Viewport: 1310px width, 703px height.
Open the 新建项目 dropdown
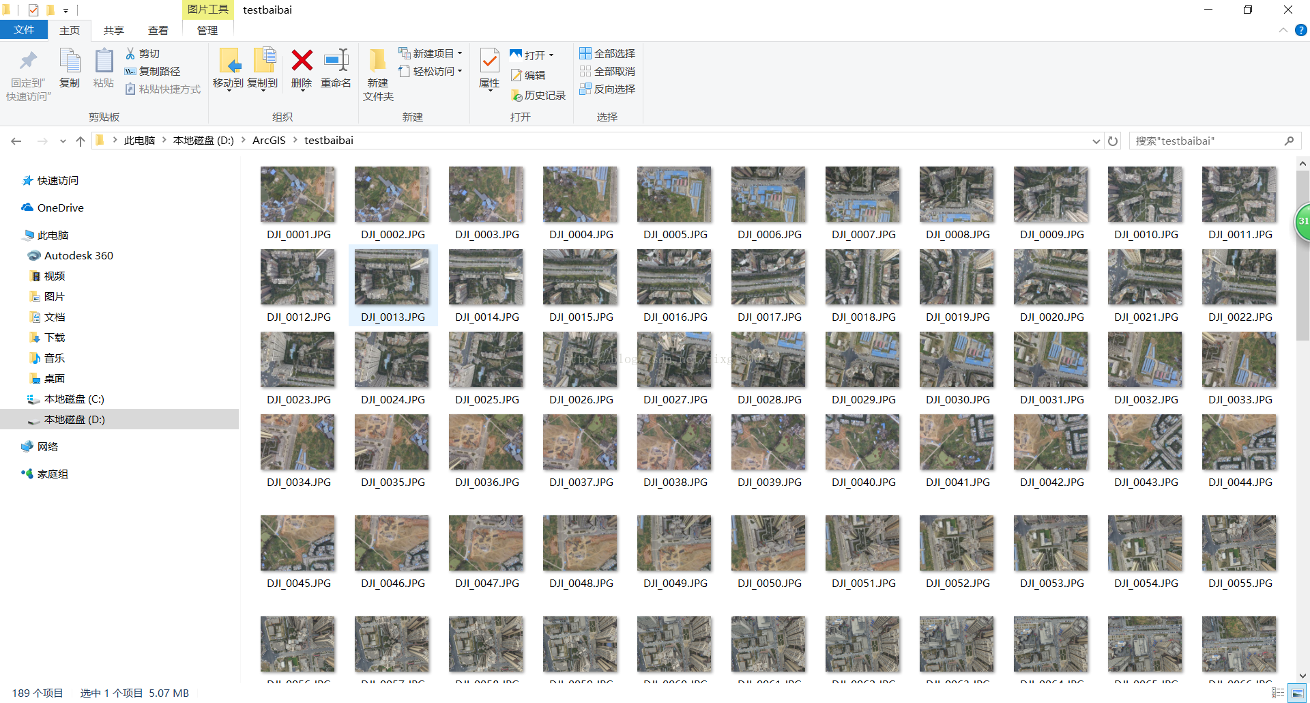click(431, 53)
